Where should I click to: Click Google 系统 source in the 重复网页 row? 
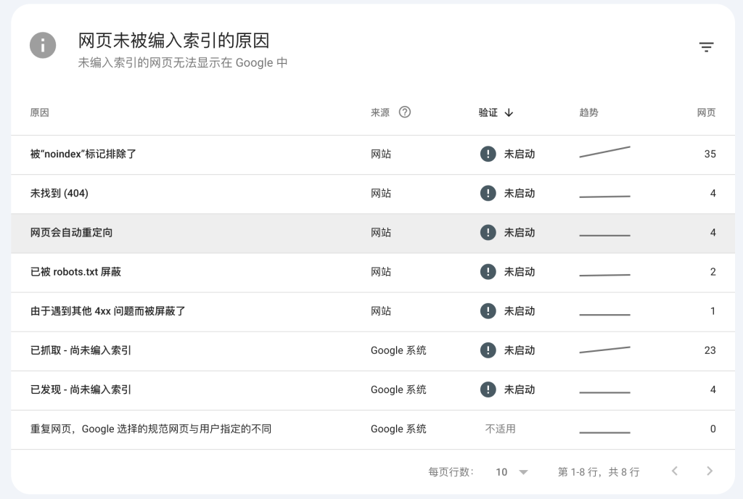point(398,429)
